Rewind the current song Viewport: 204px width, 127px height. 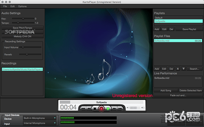pos(89,109)
